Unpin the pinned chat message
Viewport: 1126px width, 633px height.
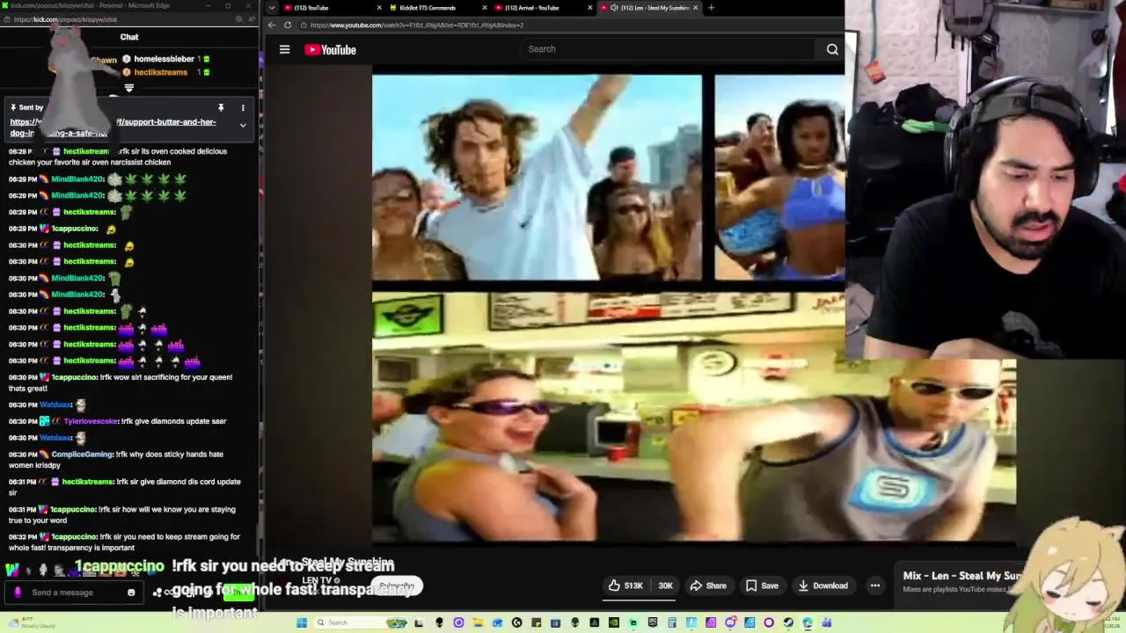[221, 107]
